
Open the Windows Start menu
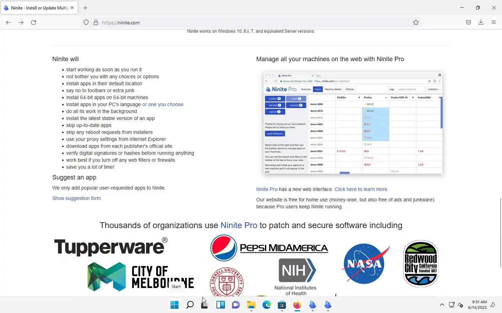174,305
